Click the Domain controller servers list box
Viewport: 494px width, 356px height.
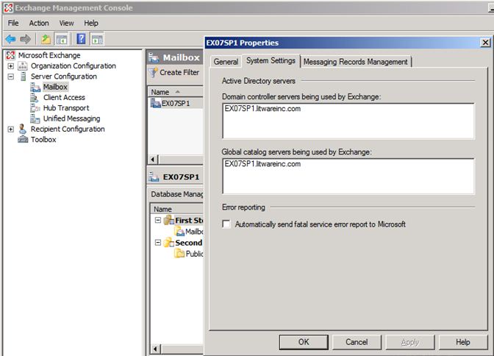[348, 121]
